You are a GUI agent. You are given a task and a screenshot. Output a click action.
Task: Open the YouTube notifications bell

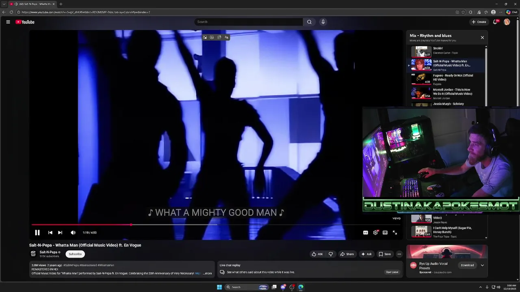[495, 22]
